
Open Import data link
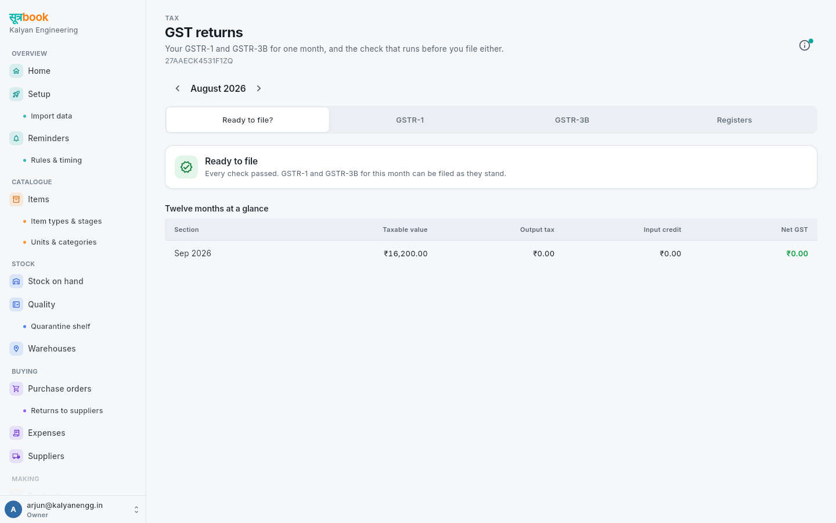[52, 116]
